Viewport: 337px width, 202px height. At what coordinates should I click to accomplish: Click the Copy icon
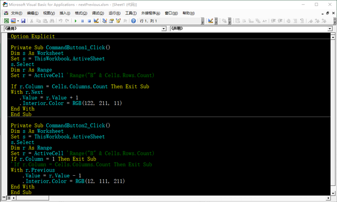[x=38, y=21]
